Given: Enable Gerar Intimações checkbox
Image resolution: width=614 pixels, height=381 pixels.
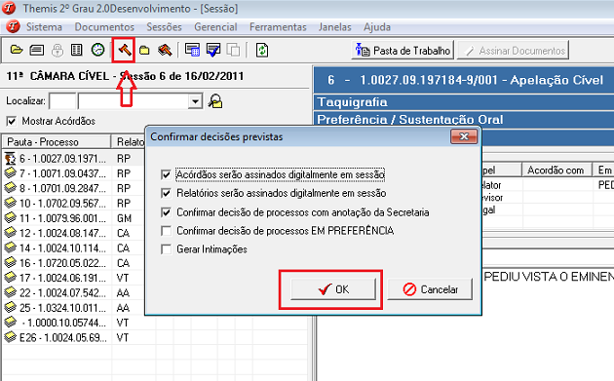Looking at the screenshot, I should 166,249.
